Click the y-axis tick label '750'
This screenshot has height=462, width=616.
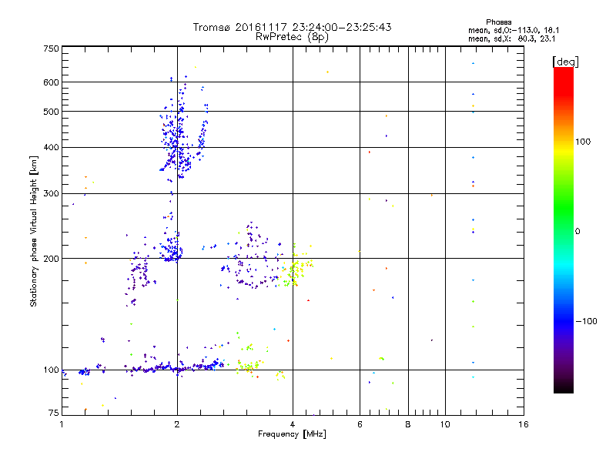(51, 49)
